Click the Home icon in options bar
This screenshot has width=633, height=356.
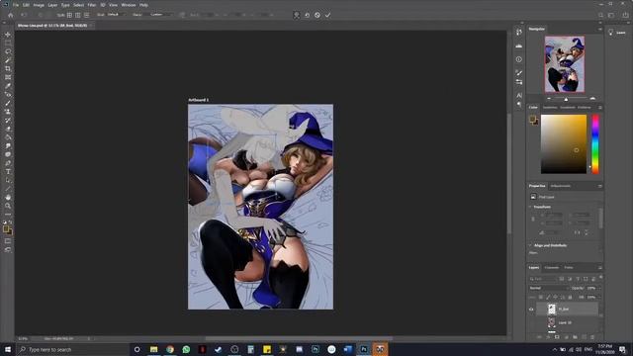[x=11, y=15]
